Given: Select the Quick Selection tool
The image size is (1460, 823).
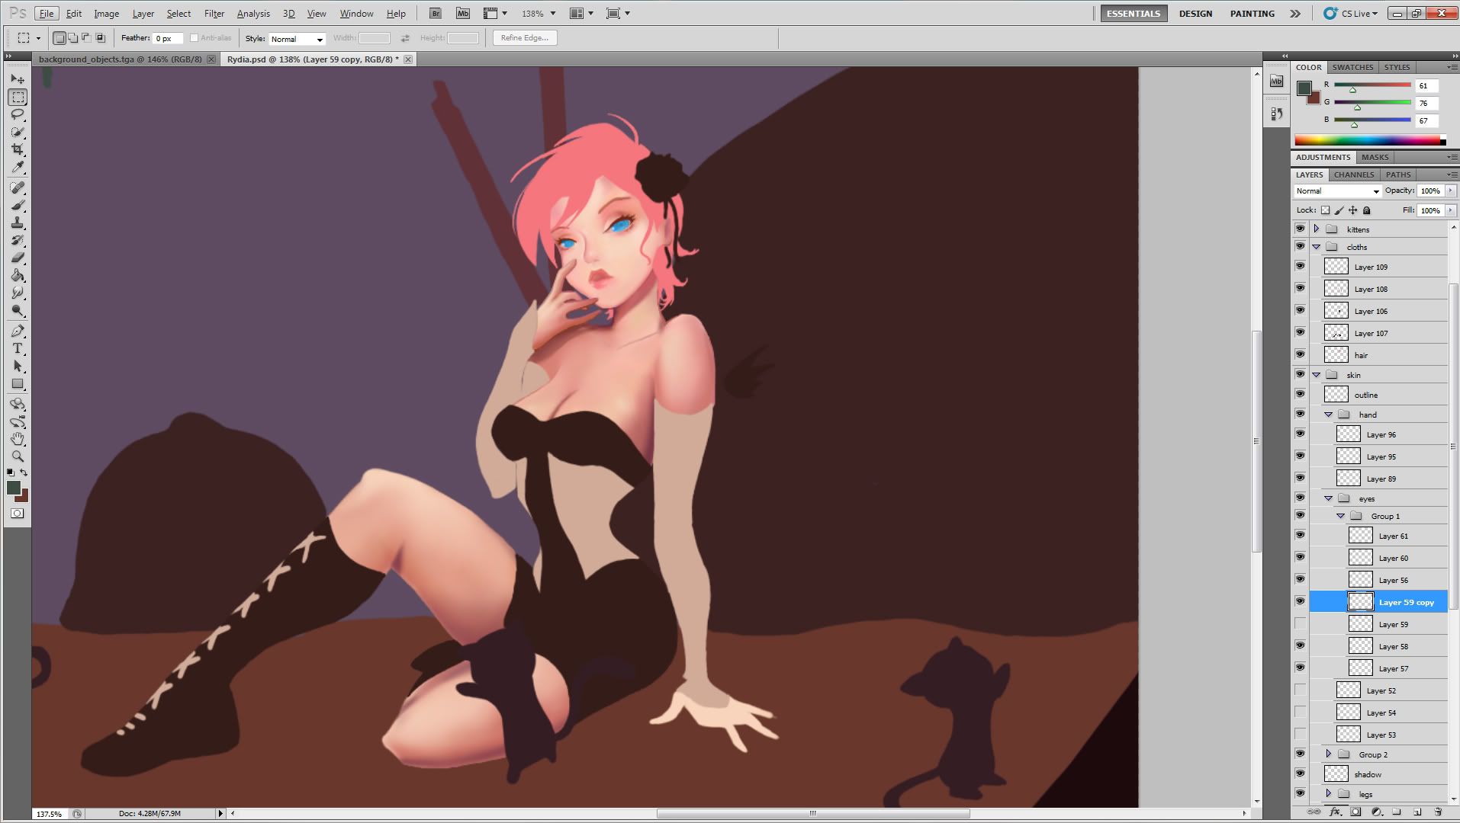Looking at the screenshot, I should point(18,132).
